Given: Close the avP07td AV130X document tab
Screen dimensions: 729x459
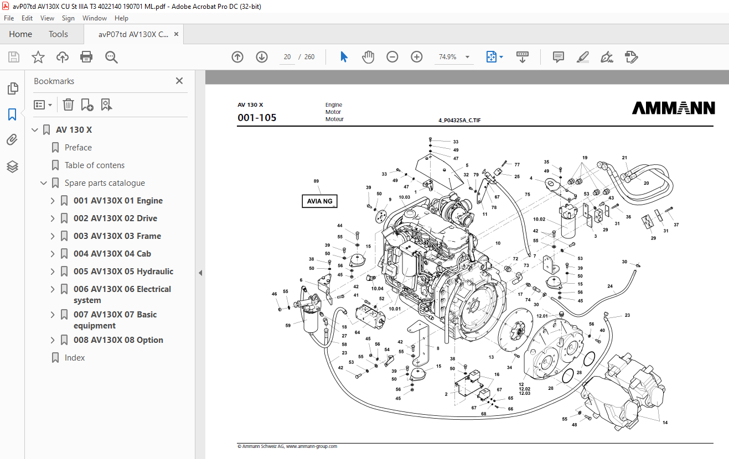Looking at the screenshot, I should [x=177, y=34].
